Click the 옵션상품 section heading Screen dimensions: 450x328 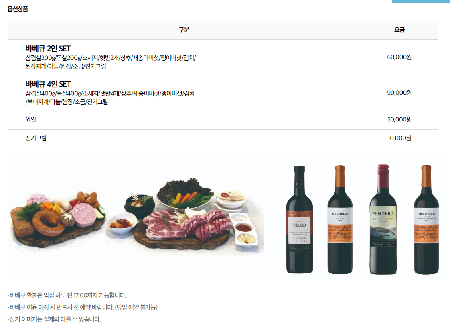click(x=18, y=9)
